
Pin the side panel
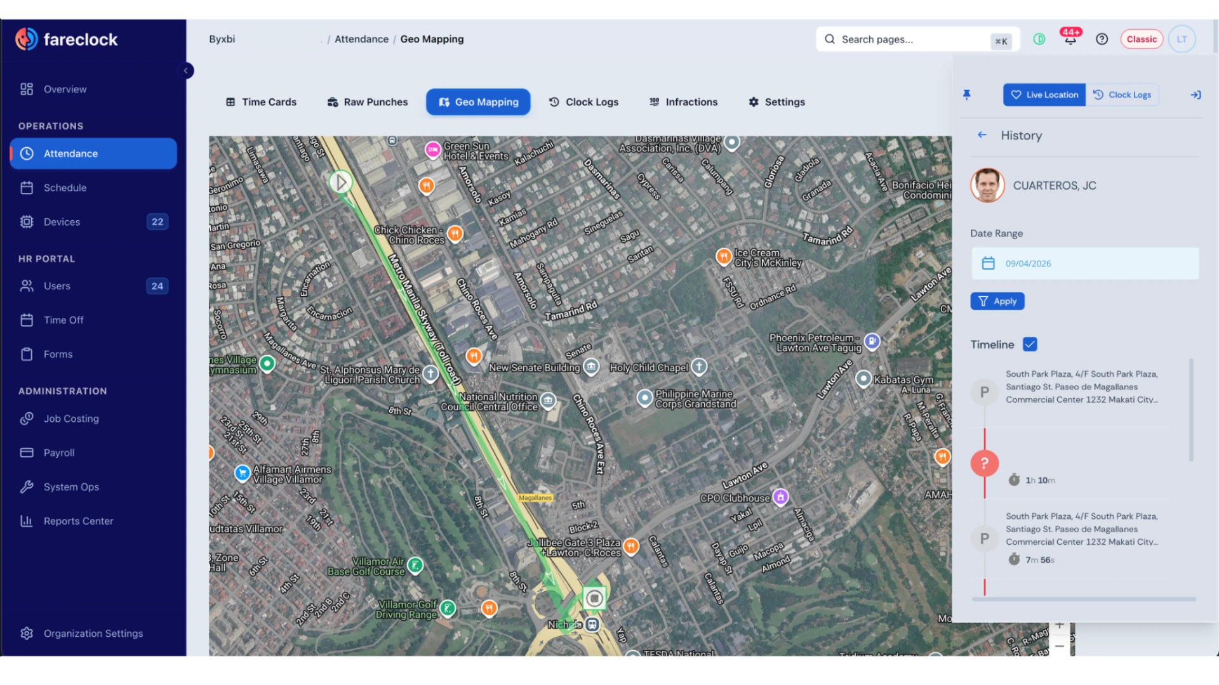[x=967, y=95]
